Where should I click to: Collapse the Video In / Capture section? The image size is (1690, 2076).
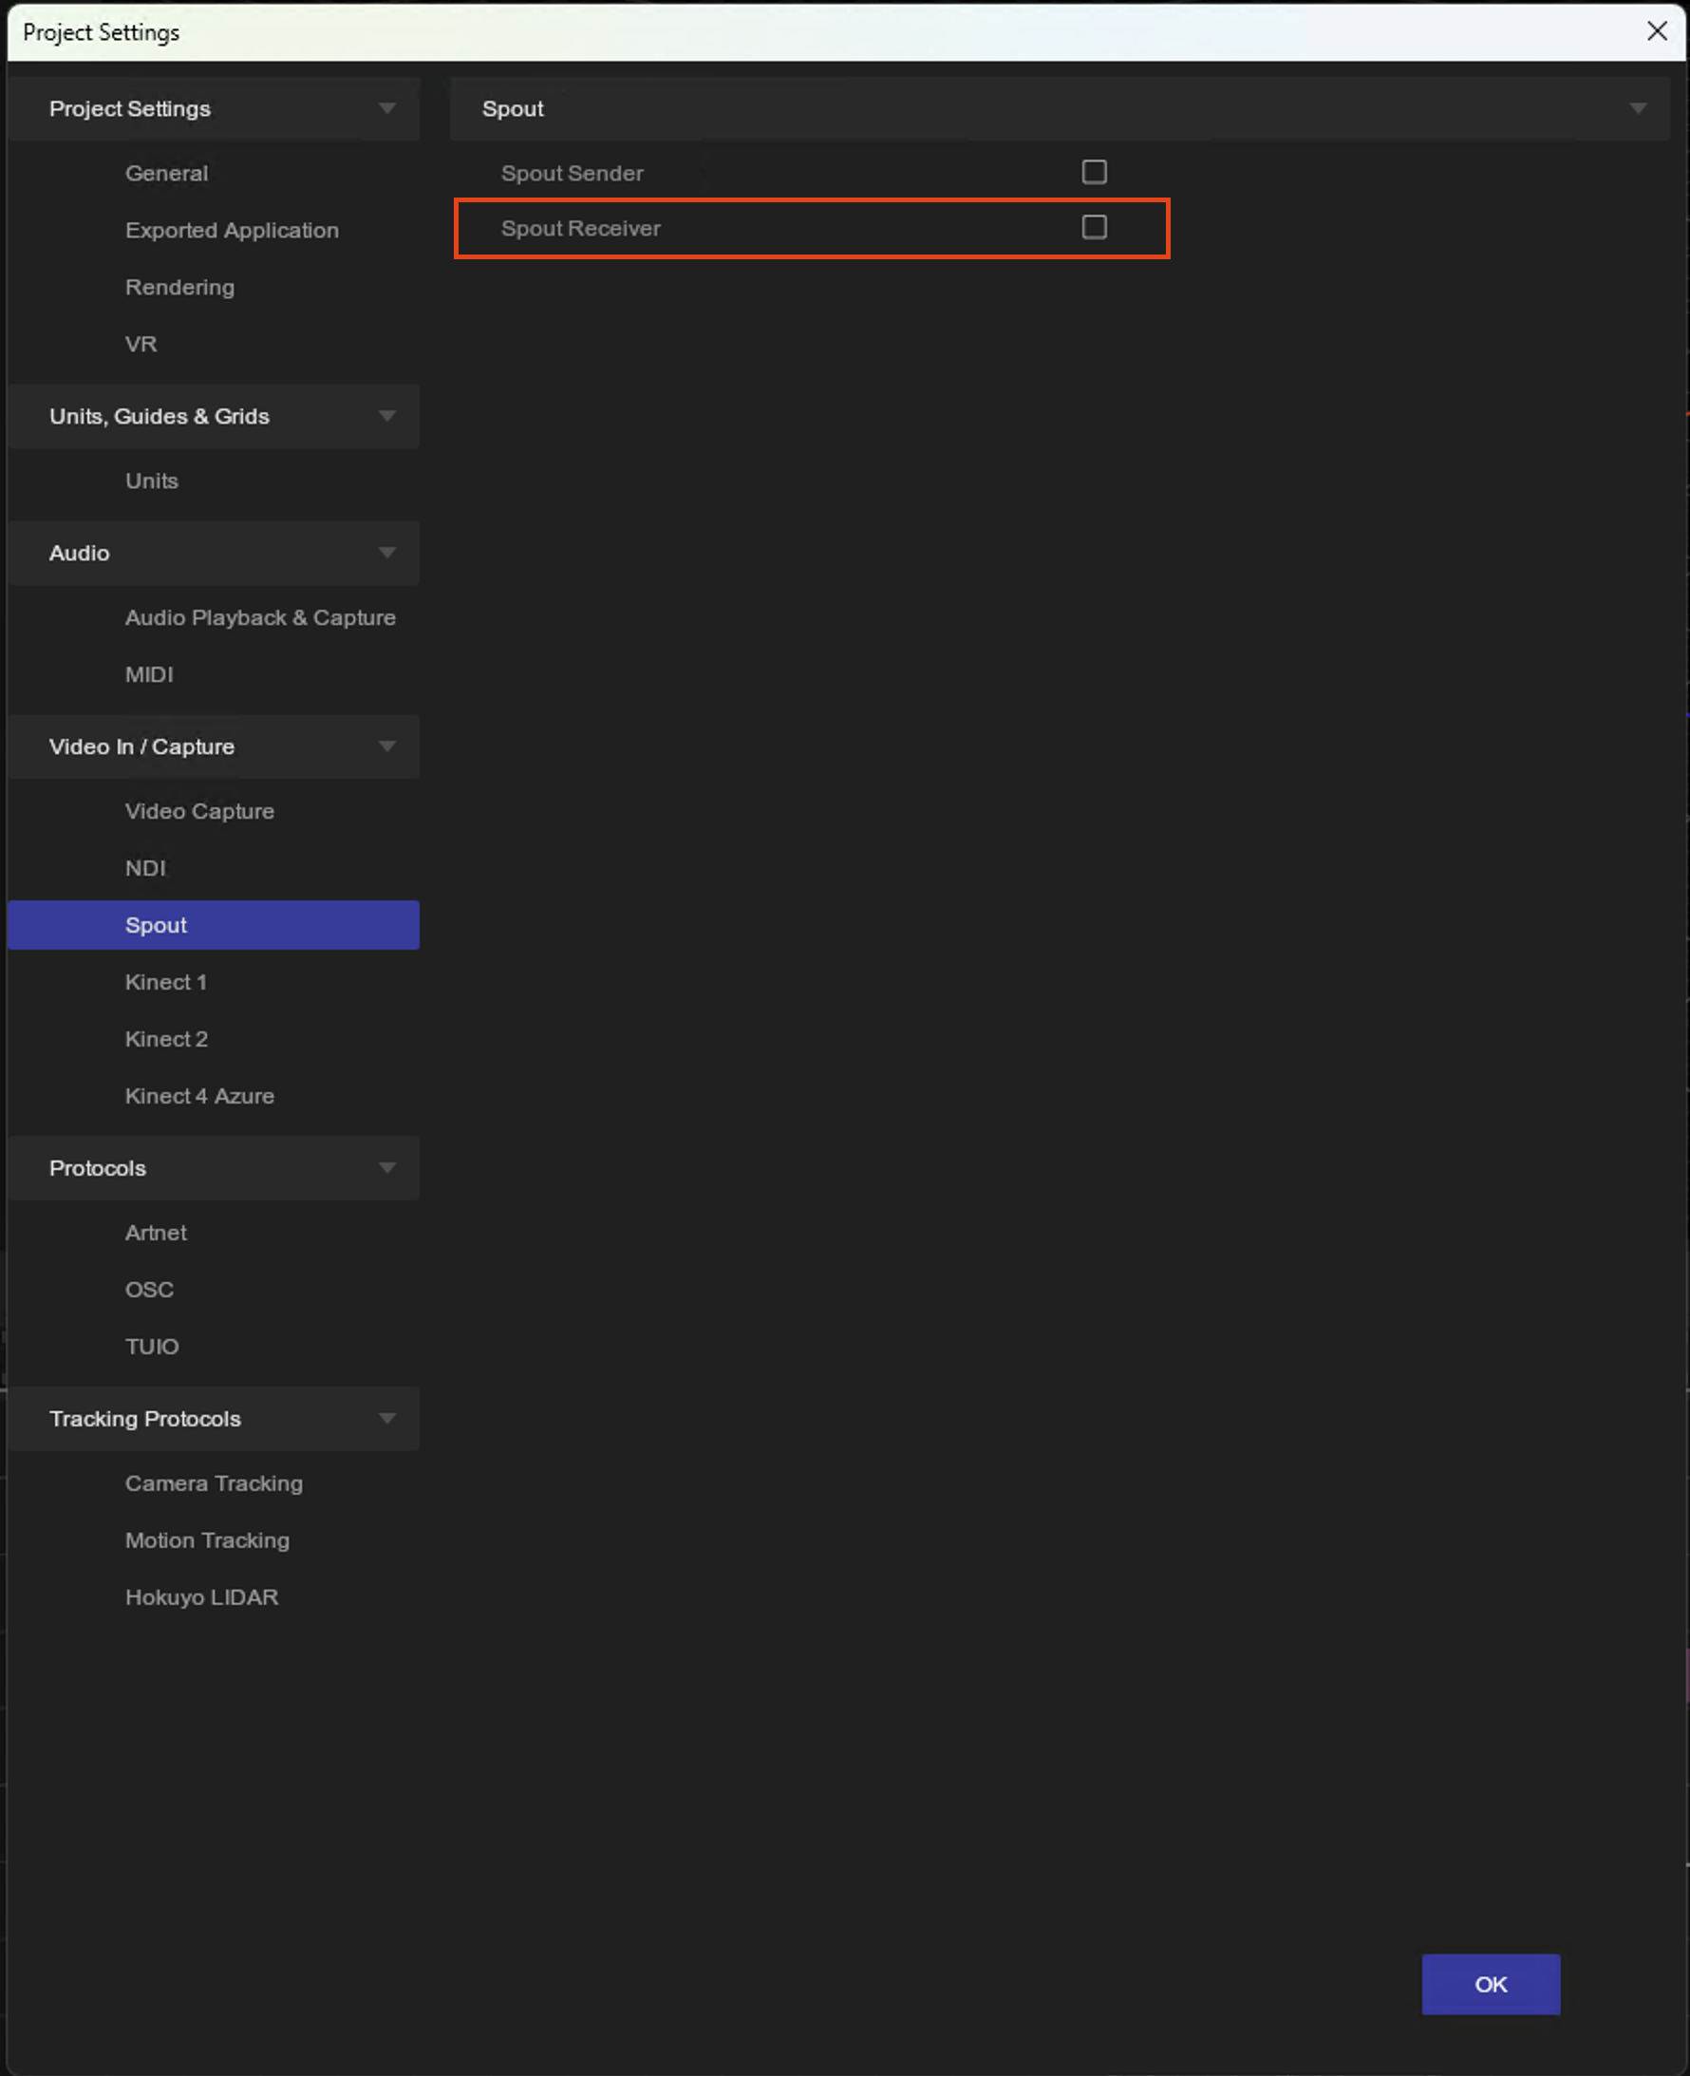pyautogui.click(x=386, y=746)
